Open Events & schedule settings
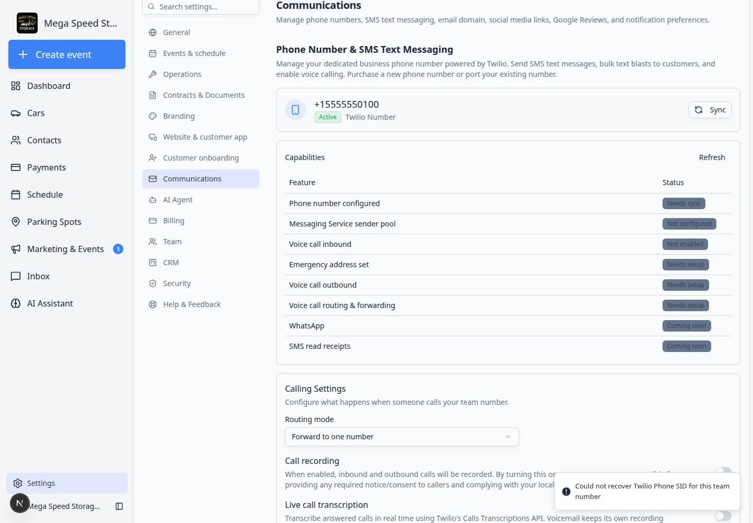The height and width of the screenshot is (523, 753). point(201,53)
